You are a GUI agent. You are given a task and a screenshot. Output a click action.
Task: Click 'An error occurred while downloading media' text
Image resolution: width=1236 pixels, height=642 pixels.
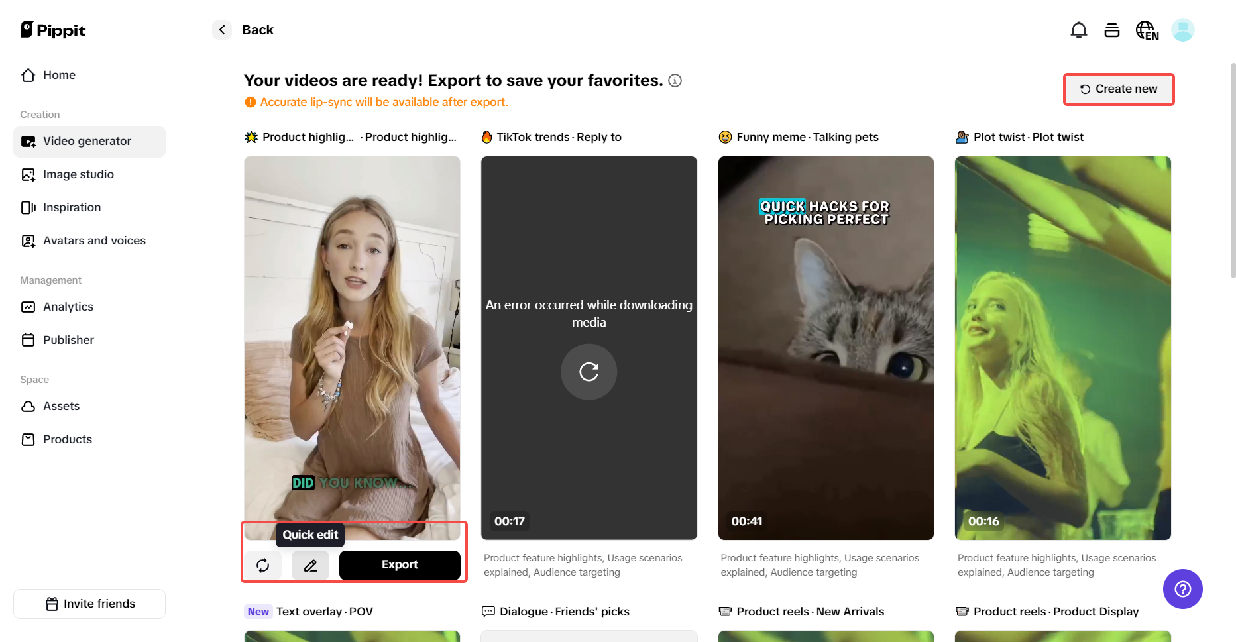tap(589, 313)
